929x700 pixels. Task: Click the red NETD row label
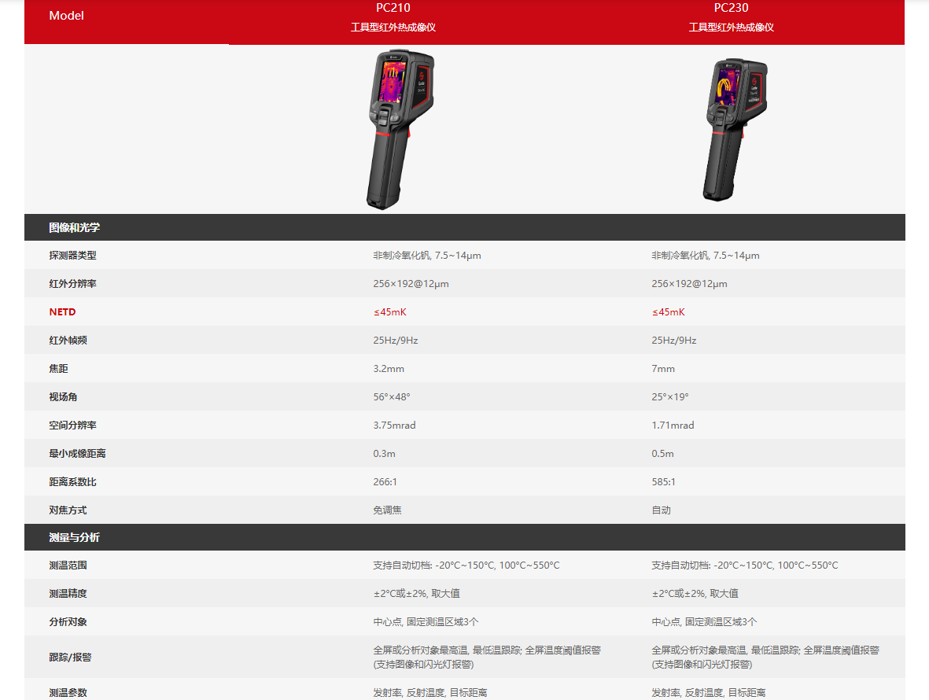click(62, 312)
